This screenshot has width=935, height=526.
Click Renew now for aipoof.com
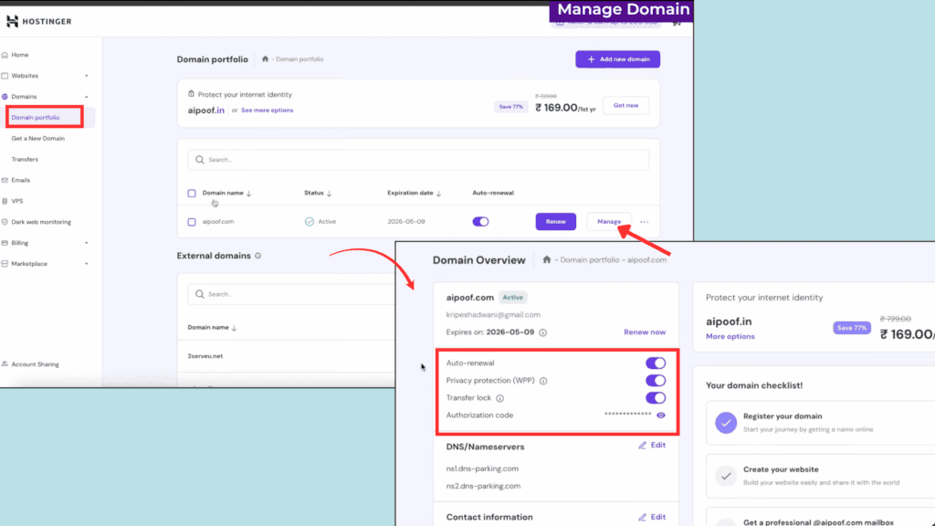pyautogui.click(x=645, y=331)
